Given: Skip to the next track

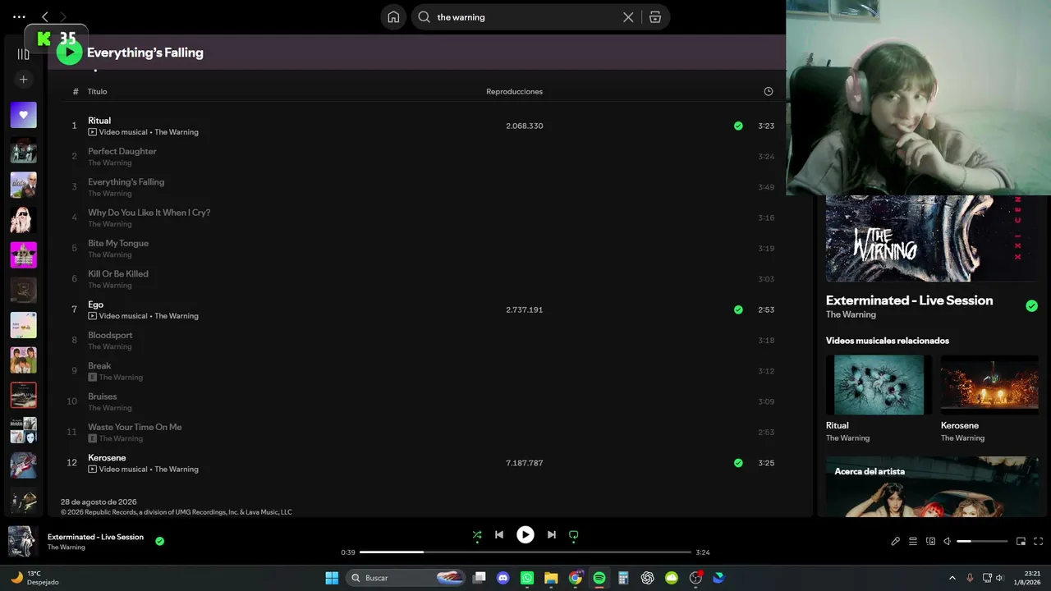Looking at the screenshot, I should pyautogui.click(x=552, y=535).
